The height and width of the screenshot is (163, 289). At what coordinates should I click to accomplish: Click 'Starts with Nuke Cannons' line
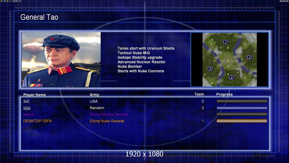pyautogui.click(x=141, y=71)
